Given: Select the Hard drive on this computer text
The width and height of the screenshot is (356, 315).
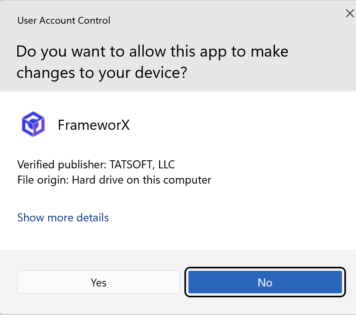Looking at the screenshot, I should click(x=141, y=180).
